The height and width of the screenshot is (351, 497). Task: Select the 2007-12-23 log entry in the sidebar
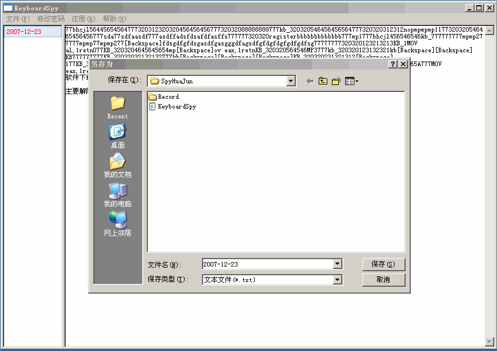pos(22,32)
